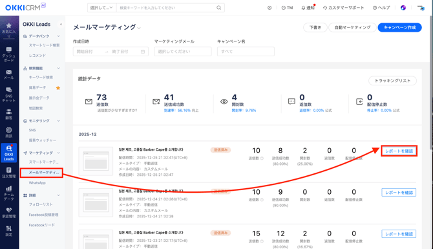Click the calendar icon in date range field

pyautogui.click(x=143, y=52)
